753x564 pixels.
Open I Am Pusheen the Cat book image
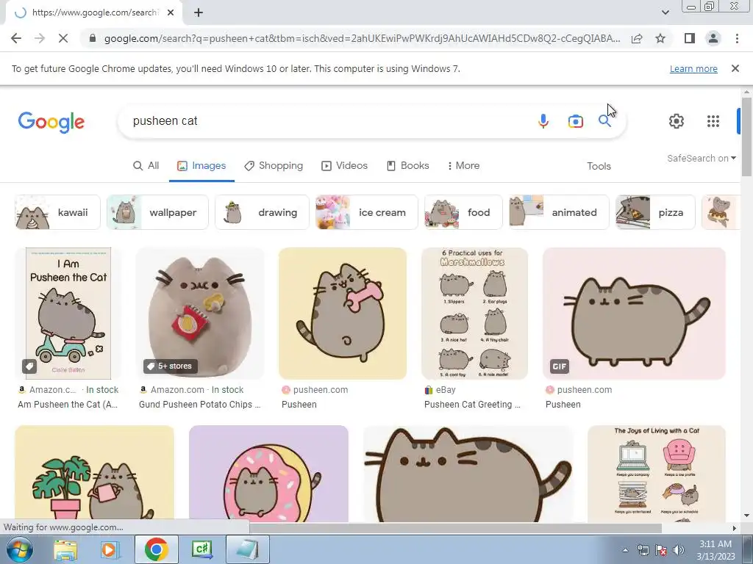click(68, 313)
